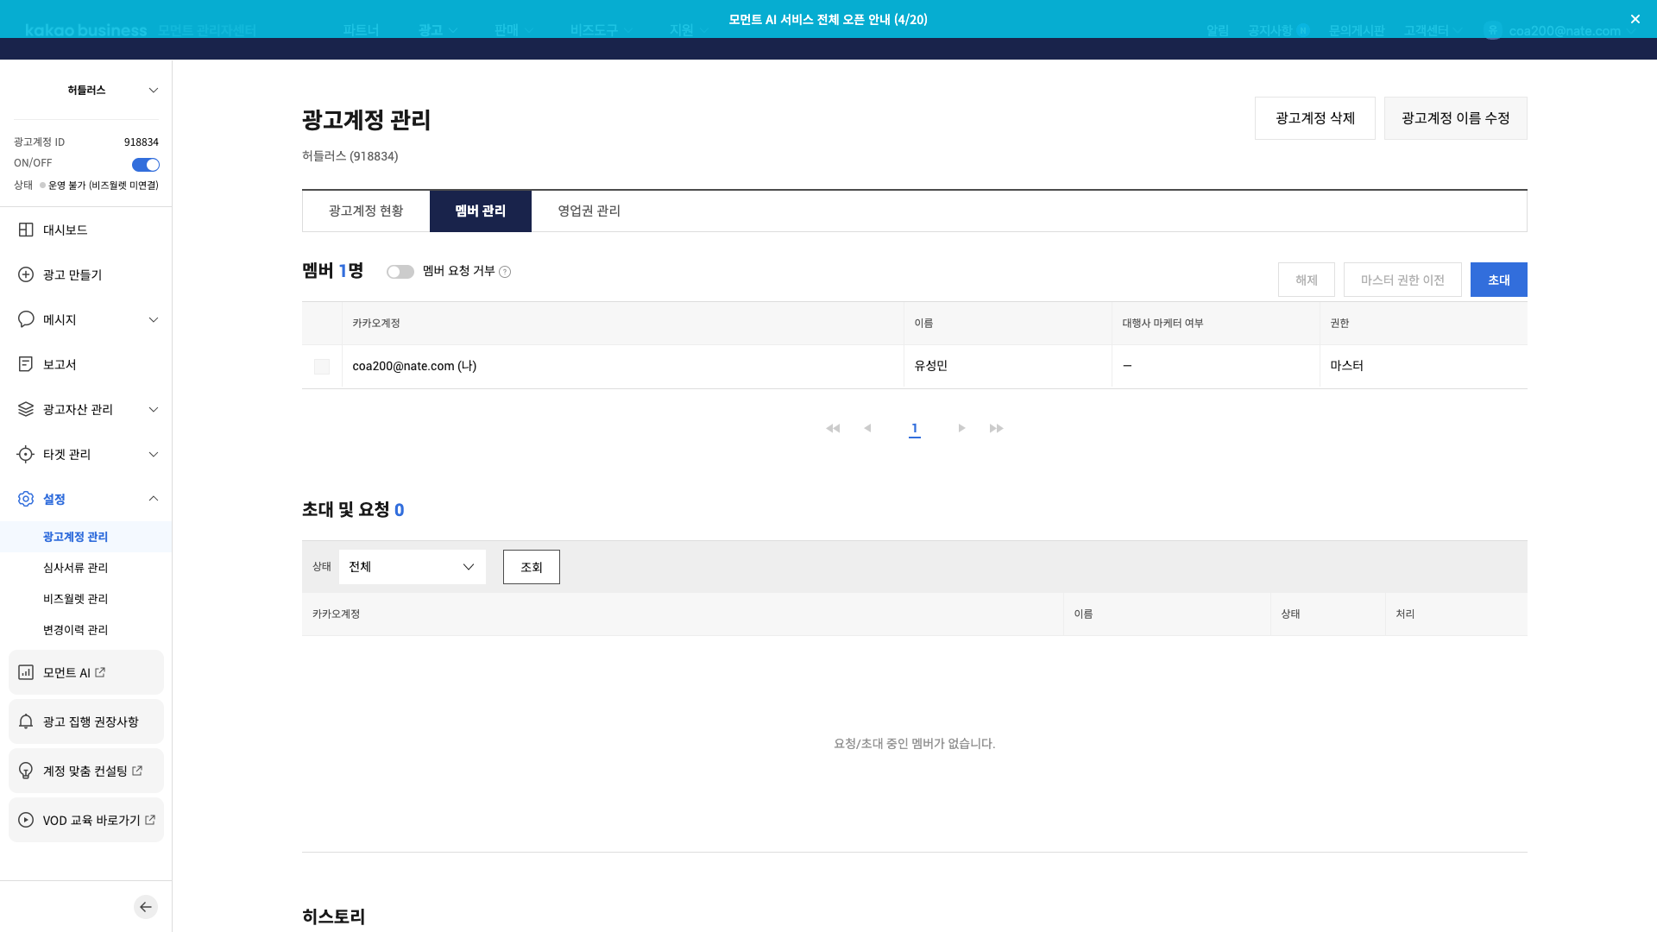This screenshot has width=1657, height=932.
Task: Go to the previous members page
Action: click(867, 429)
